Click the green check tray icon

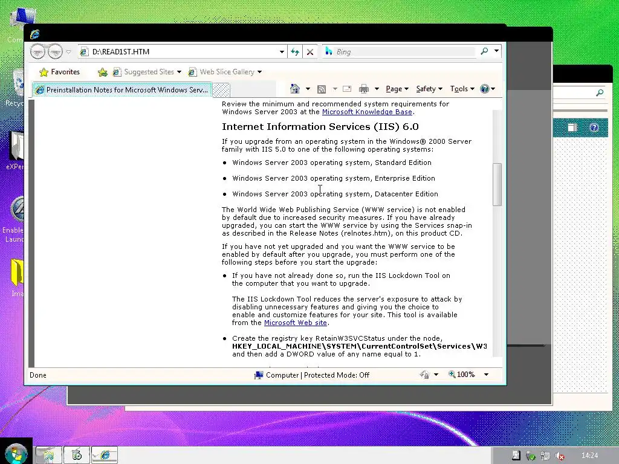click(x=531, y=456)
